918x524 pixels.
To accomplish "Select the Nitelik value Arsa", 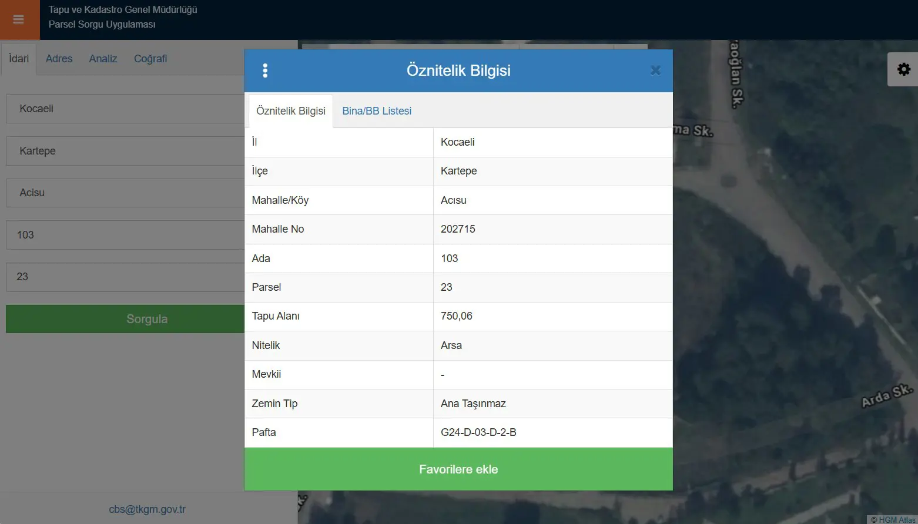I will click(x=451, y=345).
